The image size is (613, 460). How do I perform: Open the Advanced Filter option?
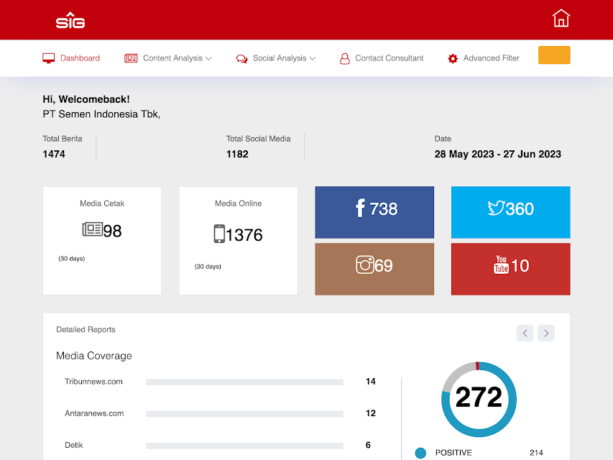[483, 58]
